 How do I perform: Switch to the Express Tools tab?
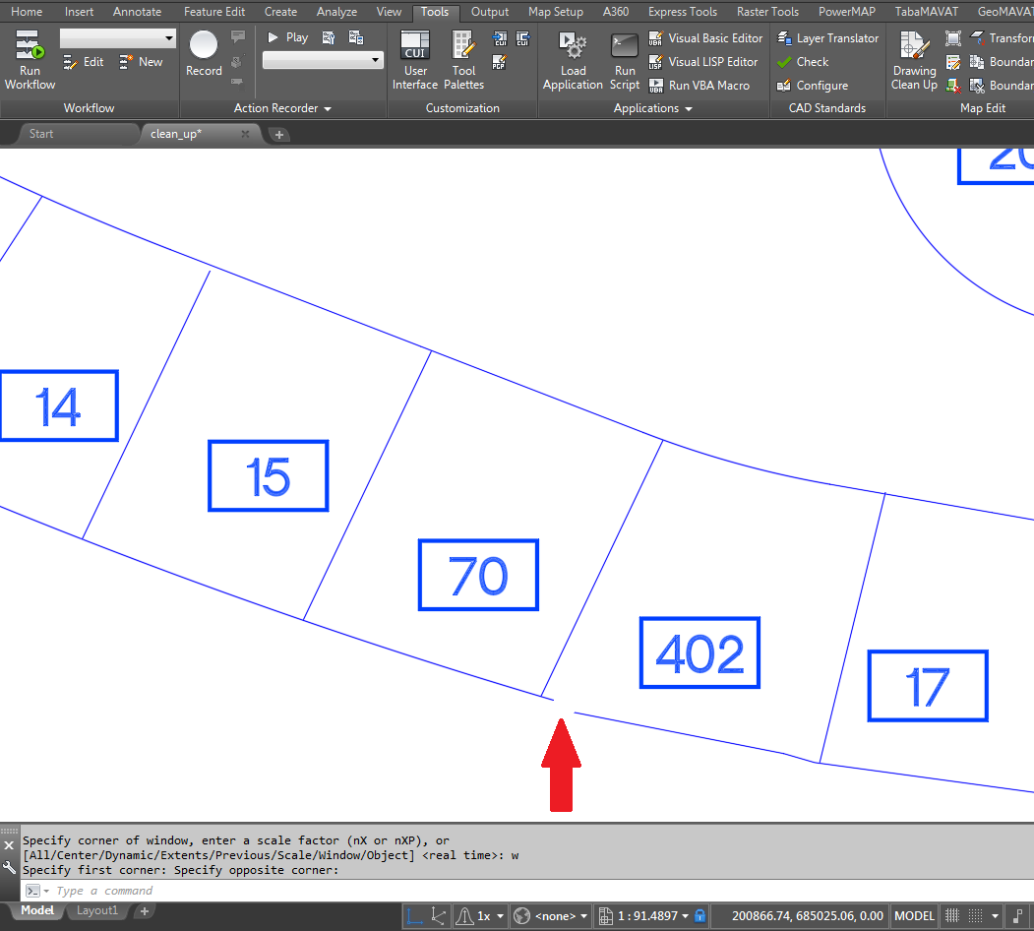[x=683, y=12]
